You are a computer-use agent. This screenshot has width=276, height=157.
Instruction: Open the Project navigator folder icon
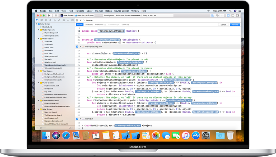(38, 20)
